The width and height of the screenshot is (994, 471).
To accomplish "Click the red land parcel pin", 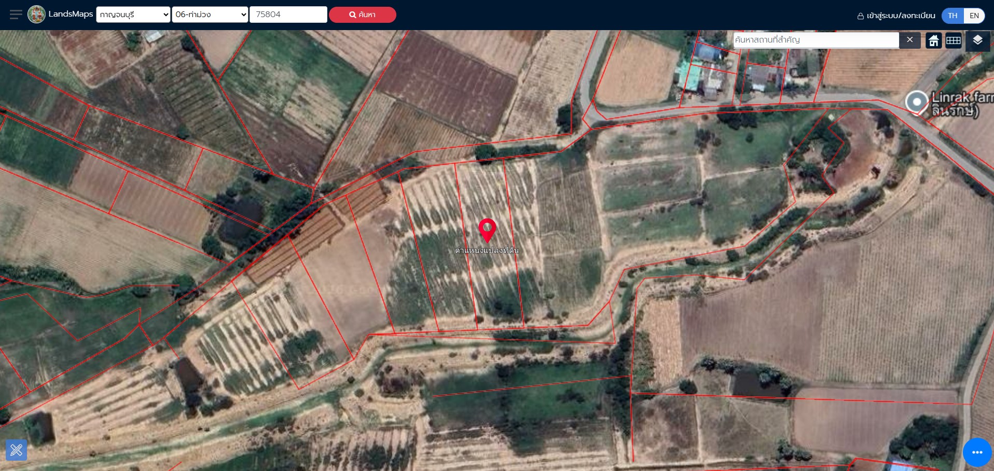I will (x=487, y=229).
